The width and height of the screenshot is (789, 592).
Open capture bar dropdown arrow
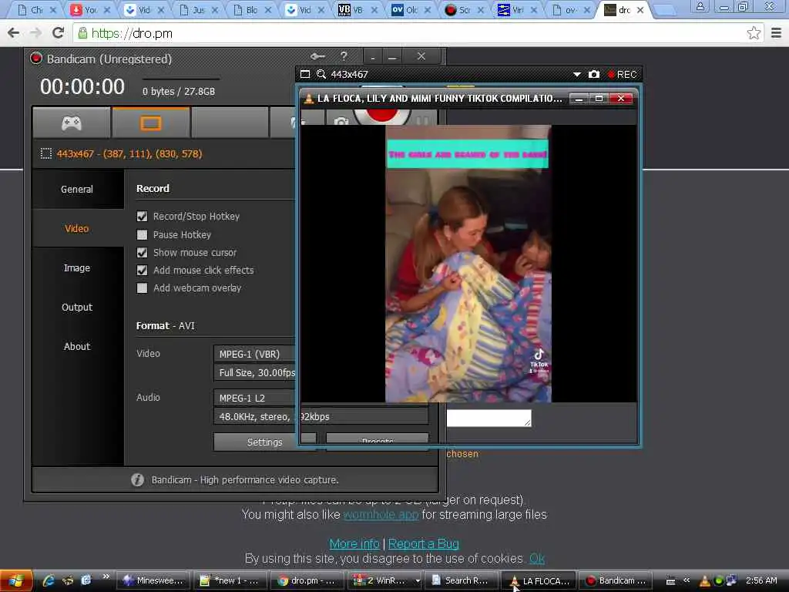coord(576,75)
